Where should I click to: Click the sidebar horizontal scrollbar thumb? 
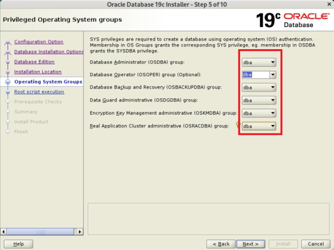pyautogui.click(x=40, y=232)
